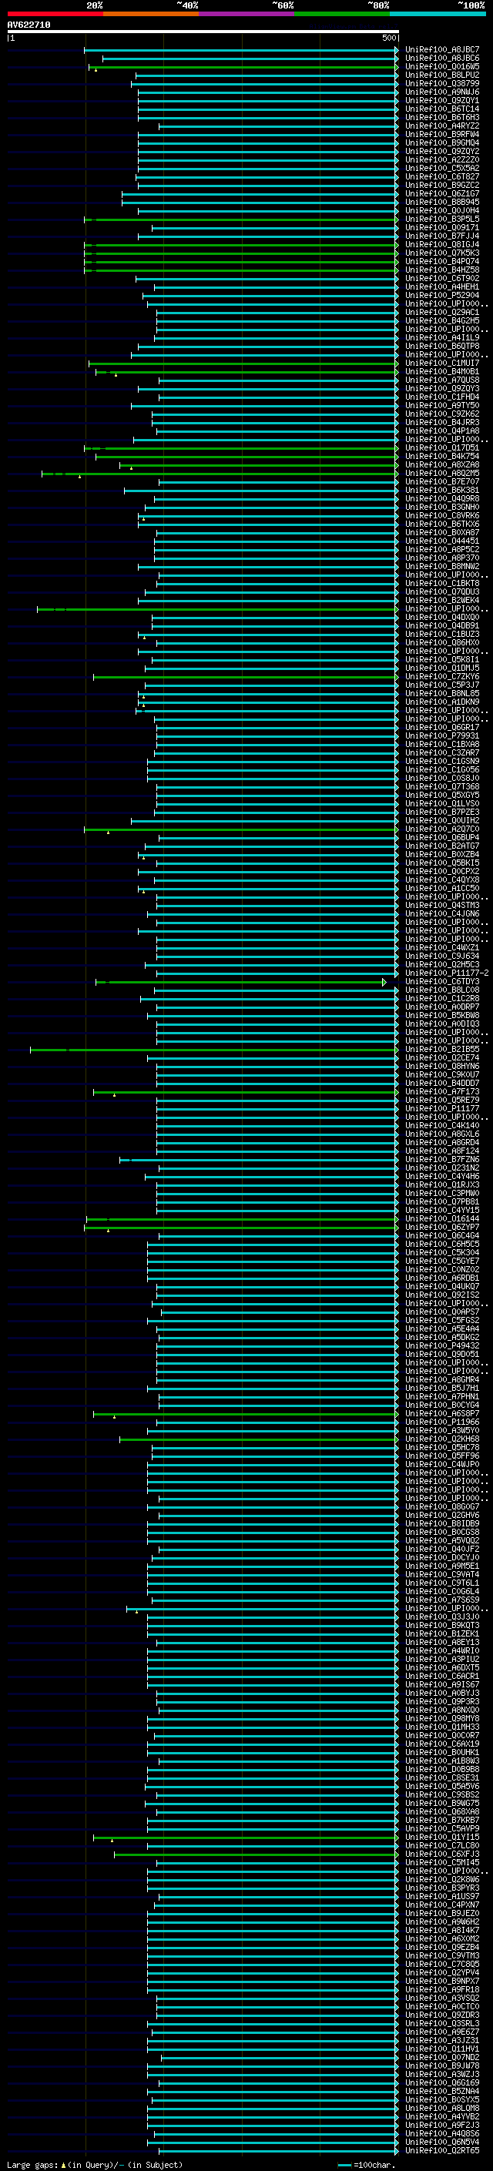The image size is (493, 2171).
Task: Select the UniRef100_A7F173 label
Action: click(441, 1091)
